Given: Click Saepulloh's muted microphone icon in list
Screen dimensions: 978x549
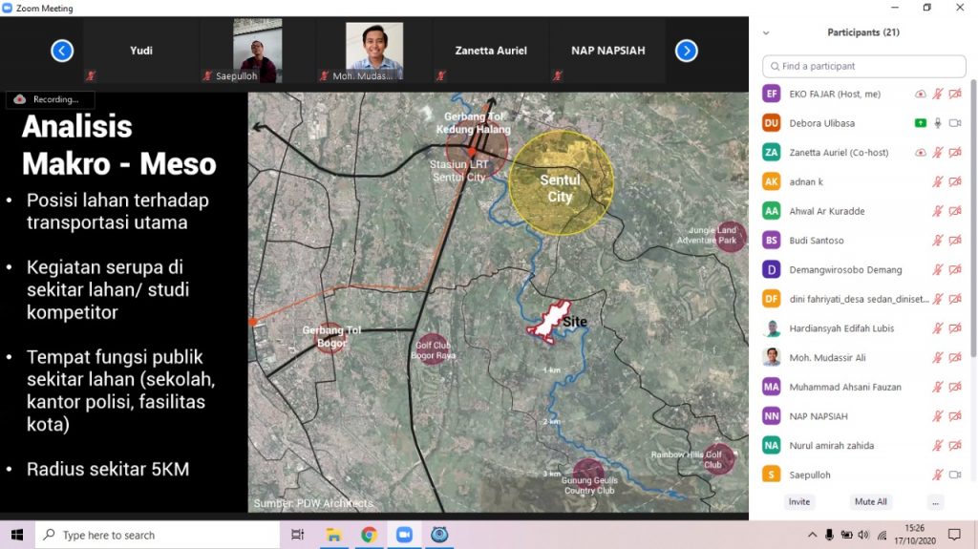Looking at the screenshot, I should click(938, 475).
